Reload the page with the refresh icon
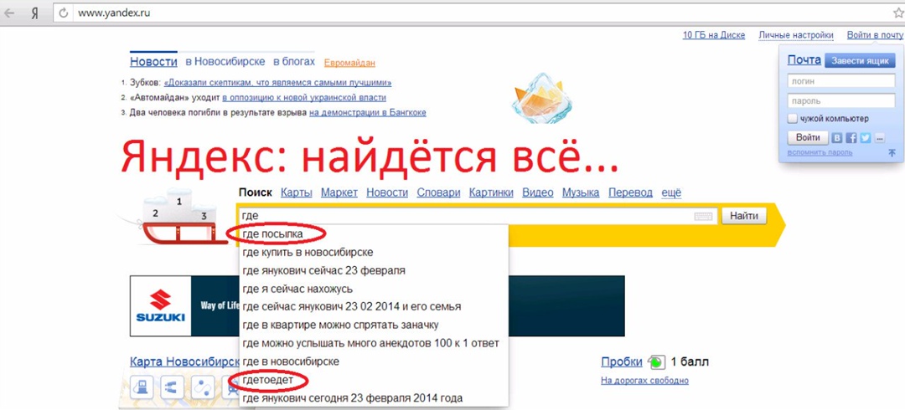The height and width of the screenshot is (410, 905). click(x=63, y=13)
